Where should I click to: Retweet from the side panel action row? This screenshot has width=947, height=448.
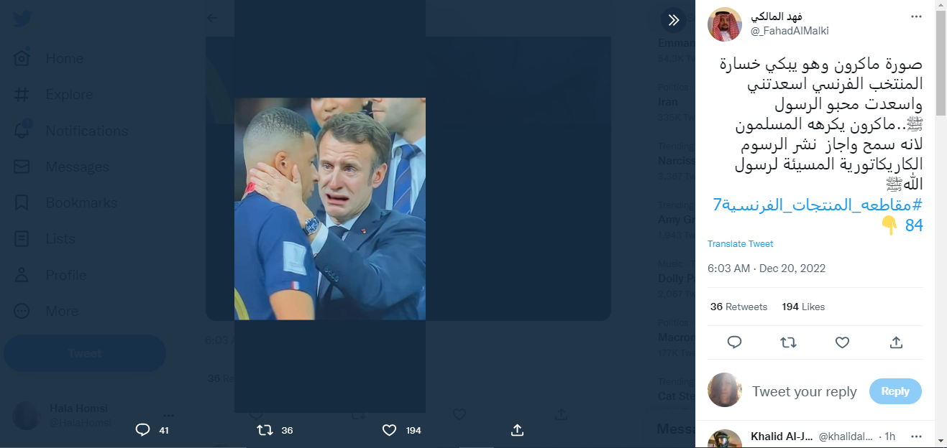click(788, 342)
